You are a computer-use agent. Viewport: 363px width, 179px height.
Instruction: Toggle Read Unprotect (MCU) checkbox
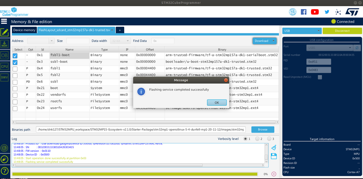(x=320, y=77)
